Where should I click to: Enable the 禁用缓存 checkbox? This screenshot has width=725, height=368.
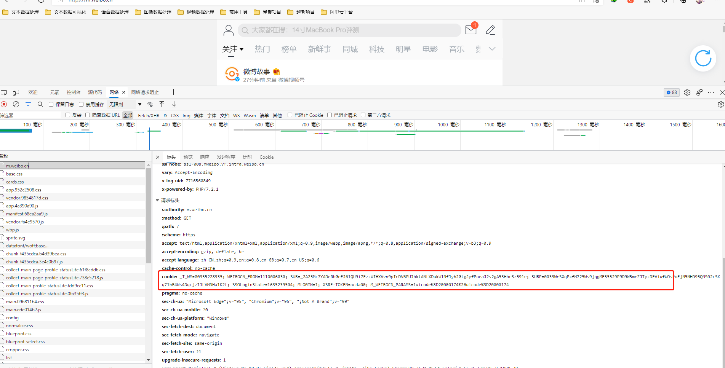coord(81,104)
